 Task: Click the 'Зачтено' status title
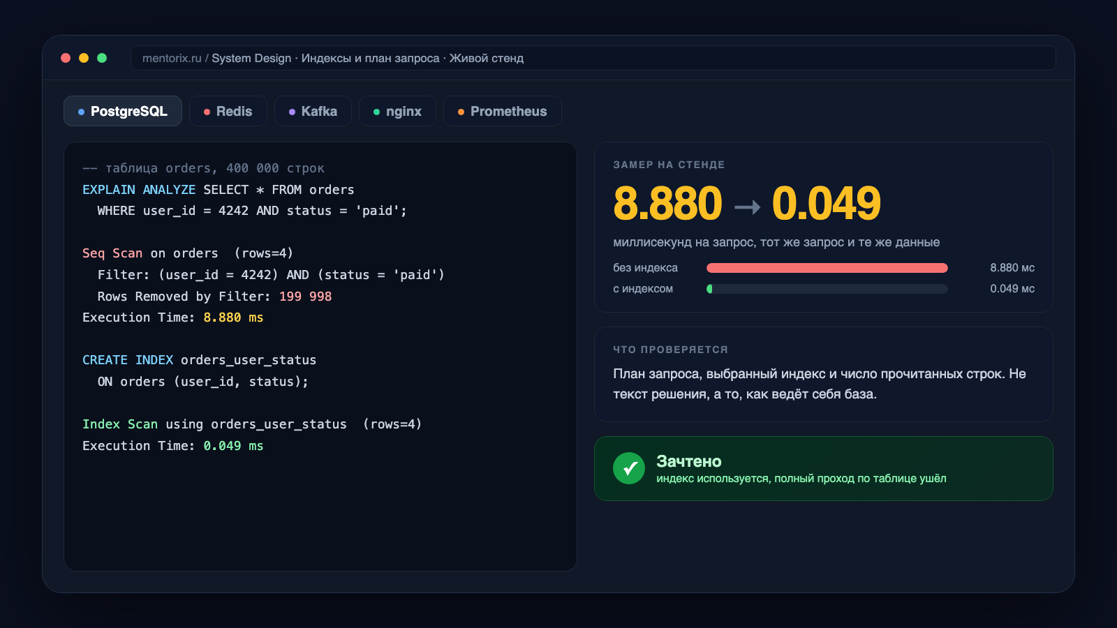click(x=689, y=461)
